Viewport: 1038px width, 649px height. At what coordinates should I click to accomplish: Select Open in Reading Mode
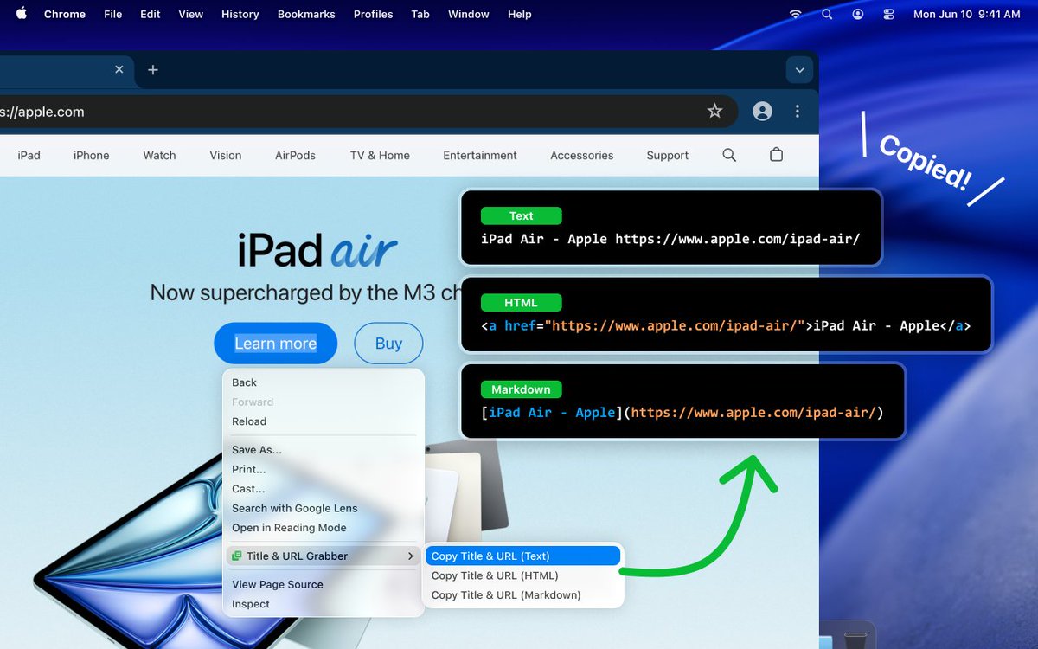[x=324, y=528]
